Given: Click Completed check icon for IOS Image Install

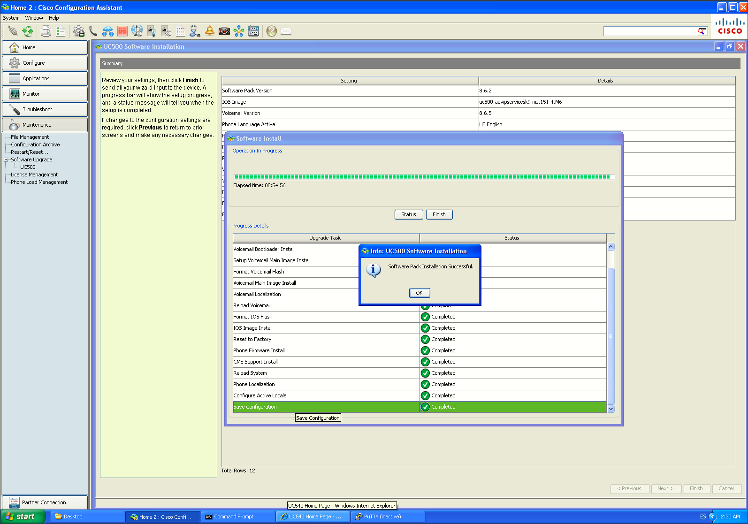Looking at the screenshot, I should [x=425, y=328].
